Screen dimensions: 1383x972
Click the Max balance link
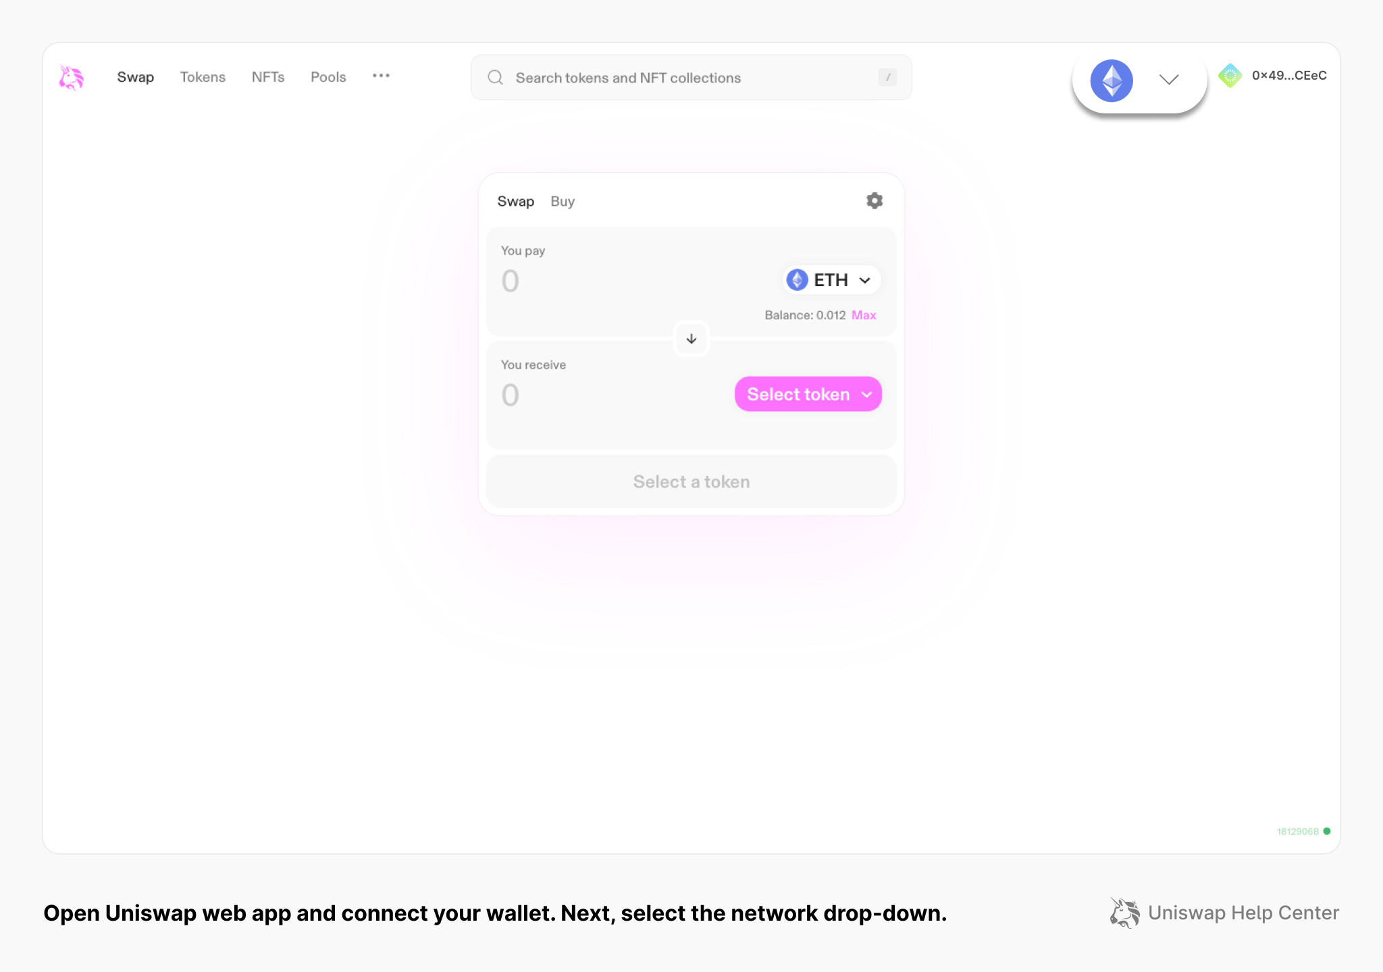point(864,315)
